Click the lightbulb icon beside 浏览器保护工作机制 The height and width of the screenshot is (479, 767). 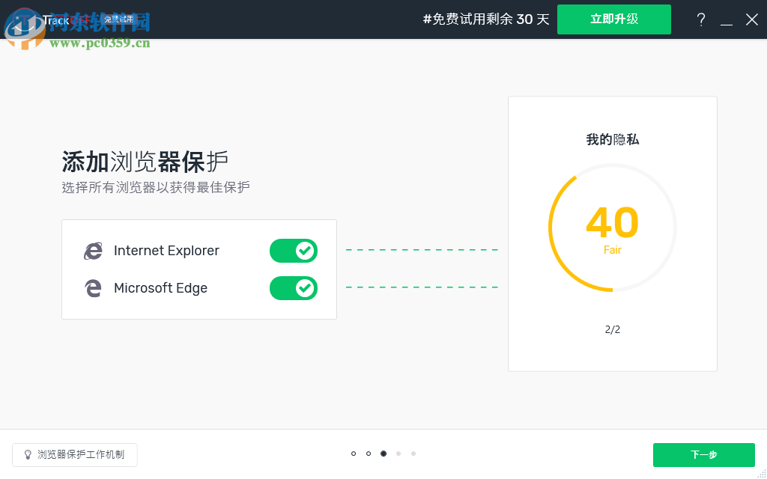(28, 454)
